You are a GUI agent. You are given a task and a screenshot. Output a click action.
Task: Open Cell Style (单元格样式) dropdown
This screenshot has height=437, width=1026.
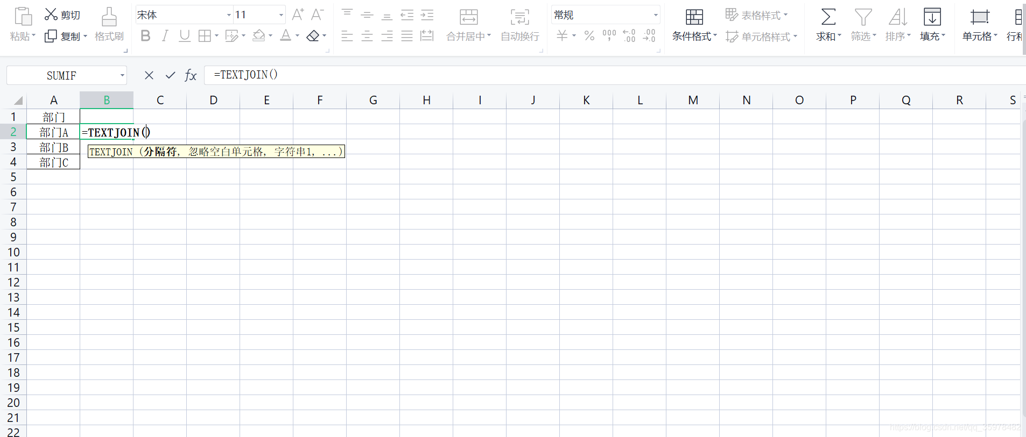tap(762, 37)
